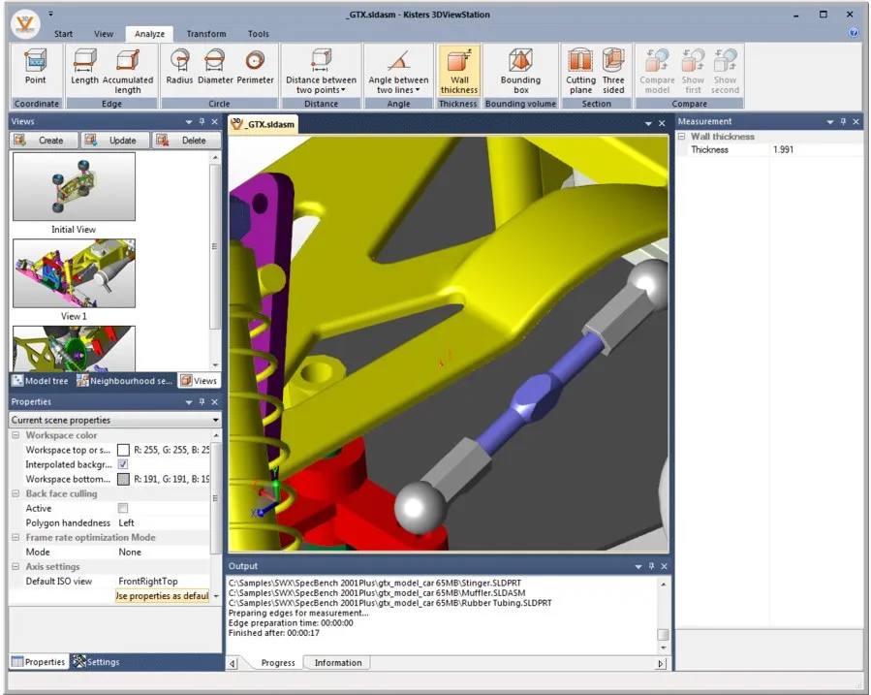The width and height of the screenshot is (871, 695).
Task: Click the Bounding box tool
Action: pyautogui.click(x=521, y=68)
